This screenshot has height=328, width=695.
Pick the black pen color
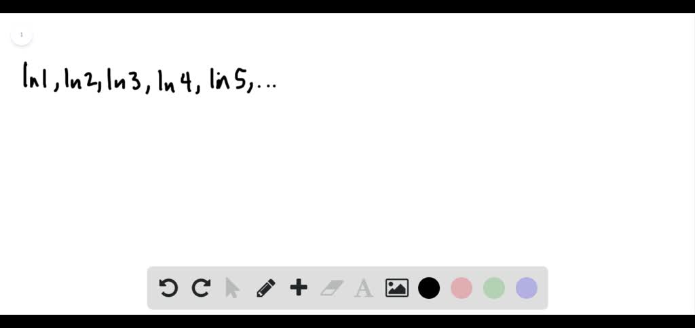pyautogui.click(x=429, y=288)
